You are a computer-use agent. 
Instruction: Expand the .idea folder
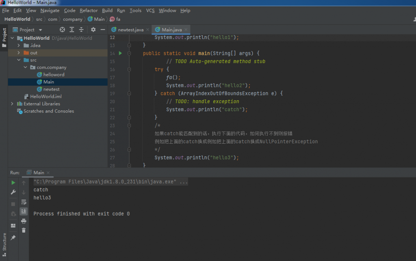19,45
